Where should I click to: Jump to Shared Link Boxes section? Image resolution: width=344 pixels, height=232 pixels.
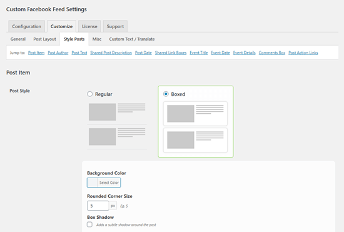171,53
